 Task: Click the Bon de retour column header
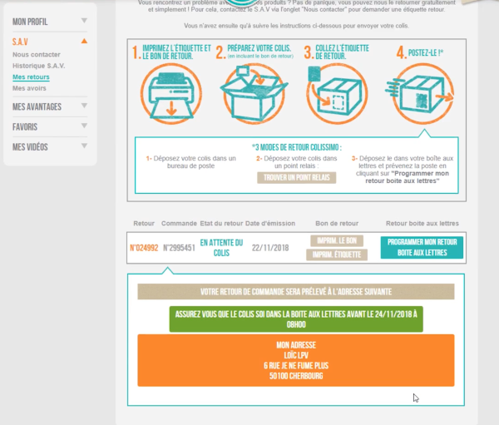coord(337,224)
